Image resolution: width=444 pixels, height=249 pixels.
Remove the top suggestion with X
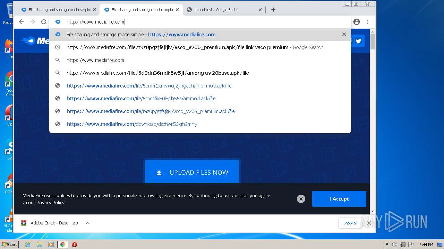point(344,34)
